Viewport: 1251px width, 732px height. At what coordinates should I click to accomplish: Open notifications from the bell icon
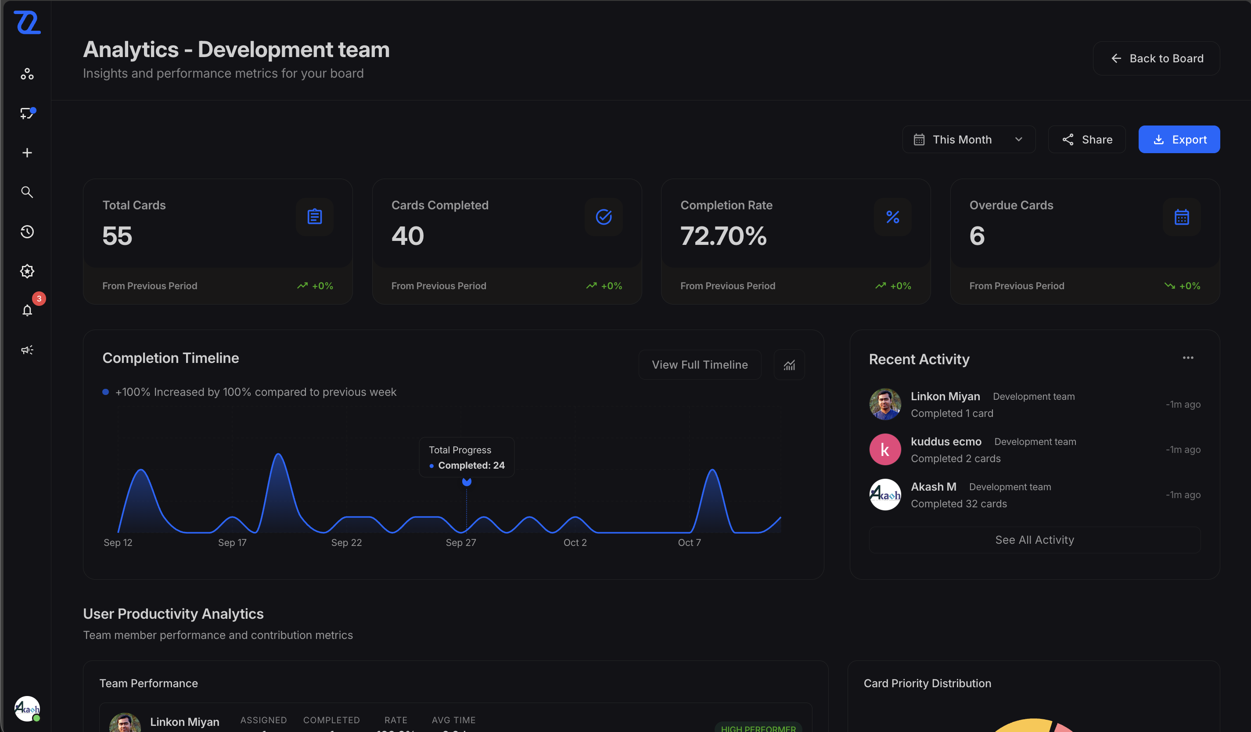tap(27, 311)
